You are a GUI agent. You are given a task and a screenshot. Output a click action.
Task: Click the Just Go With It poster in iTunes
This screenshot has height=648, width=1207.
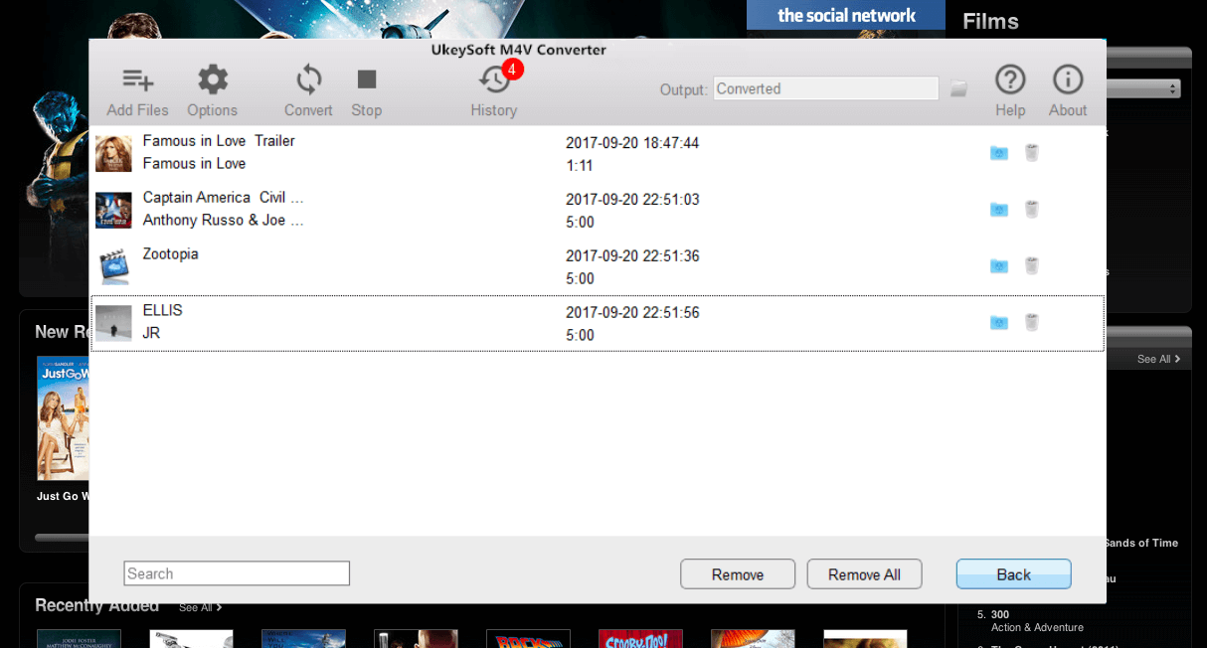click(63, 418)
